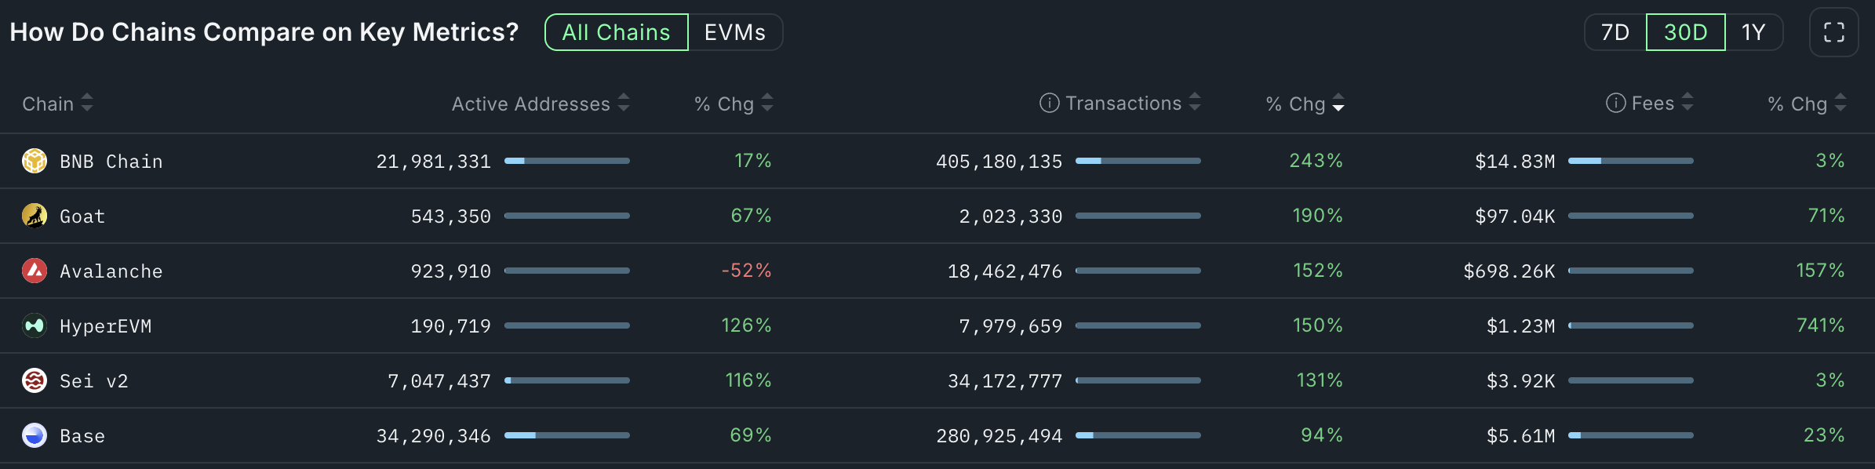Click the info icon beside Fees
Screen dimensions: 1875x469
[x=1615, y=104]
